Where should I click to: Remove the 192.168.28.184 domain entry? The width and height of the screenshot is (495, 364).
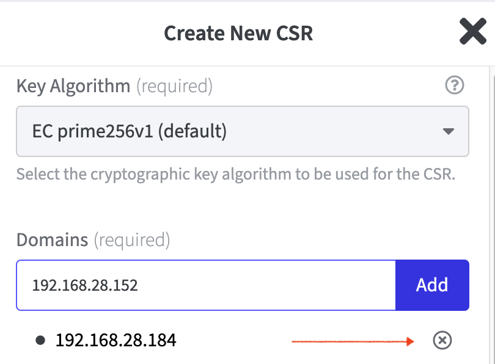[442, 341]
